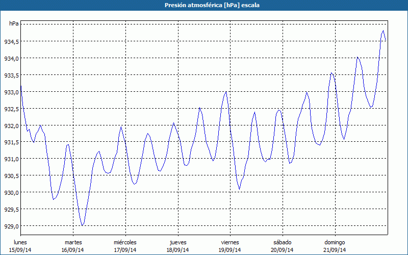The image size is (408, 255).
Task: Click the 933,0 pressure axis value
Action: 12,92
